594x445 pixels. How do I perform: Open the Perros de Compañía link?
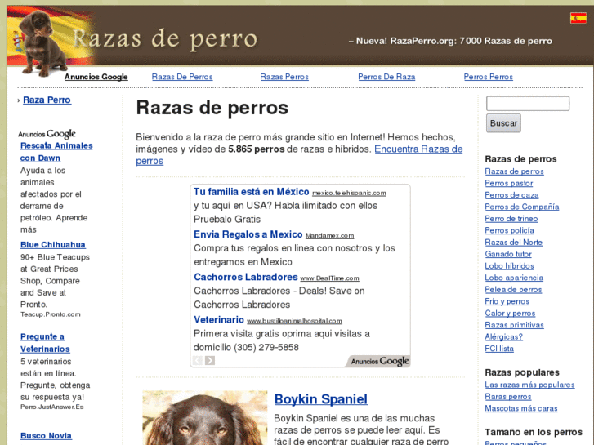(522, 207)
